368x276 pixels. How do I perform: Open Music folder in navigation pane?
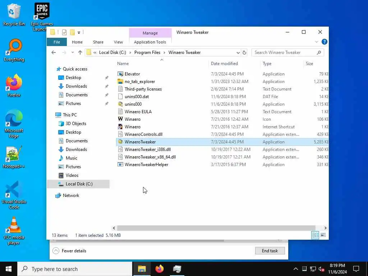[72, 158]
